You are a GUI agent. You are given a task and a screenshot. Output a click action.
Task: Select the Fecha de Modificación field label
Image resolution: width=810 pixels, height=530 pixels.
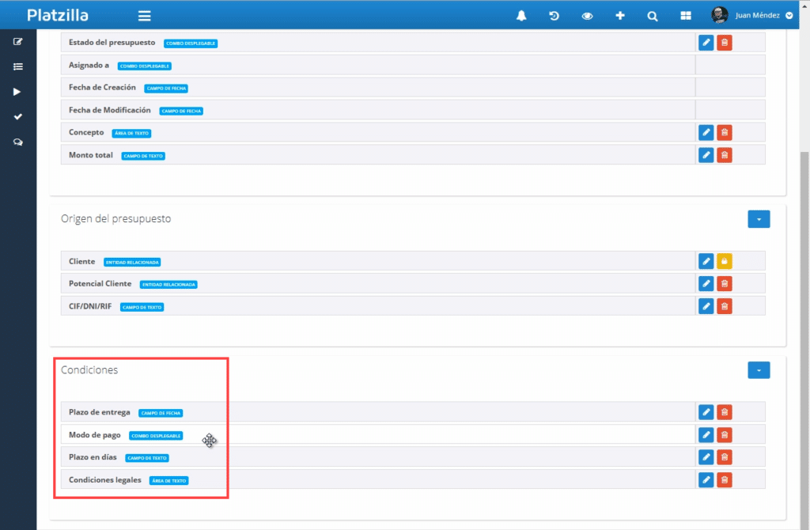(109, 110)
